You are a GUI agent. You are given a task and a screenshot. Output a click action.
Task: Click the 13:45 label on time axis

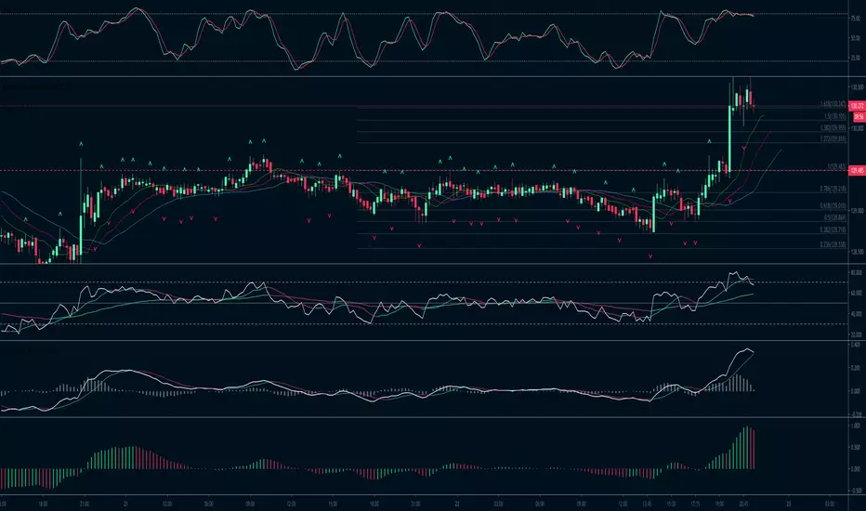[647, 504]
